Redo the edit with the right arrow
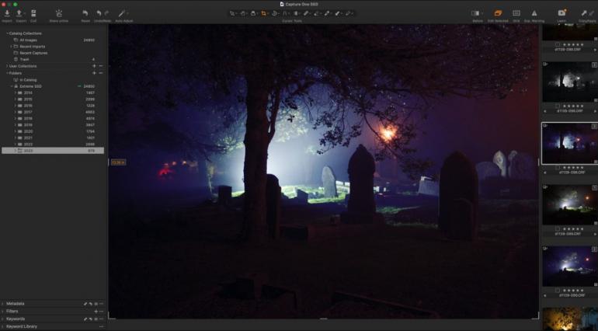 (107, 13)
